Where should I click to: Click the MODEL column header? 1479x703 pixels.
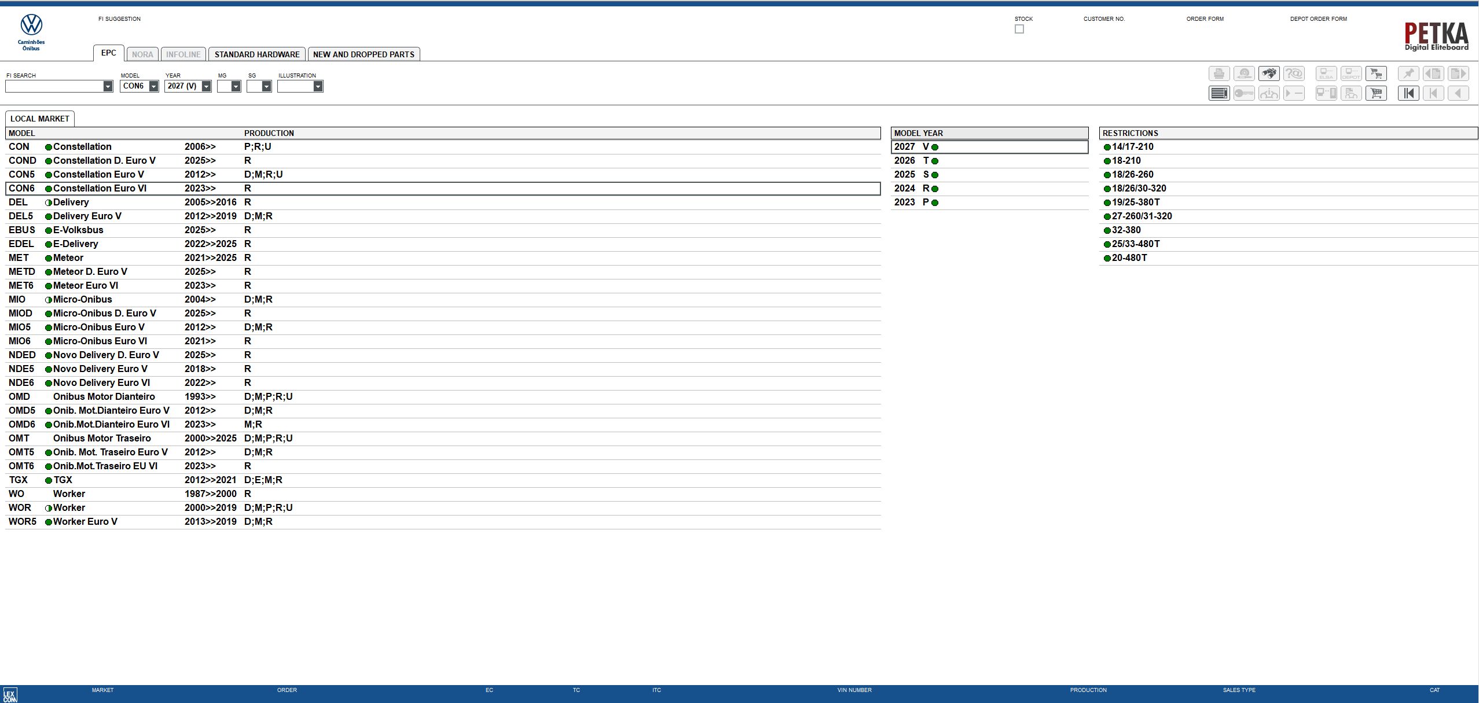click(22, 133)
